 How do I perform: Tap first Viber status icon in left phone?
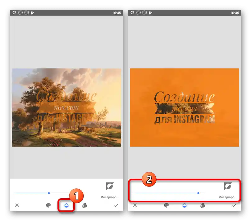(21, 13)
